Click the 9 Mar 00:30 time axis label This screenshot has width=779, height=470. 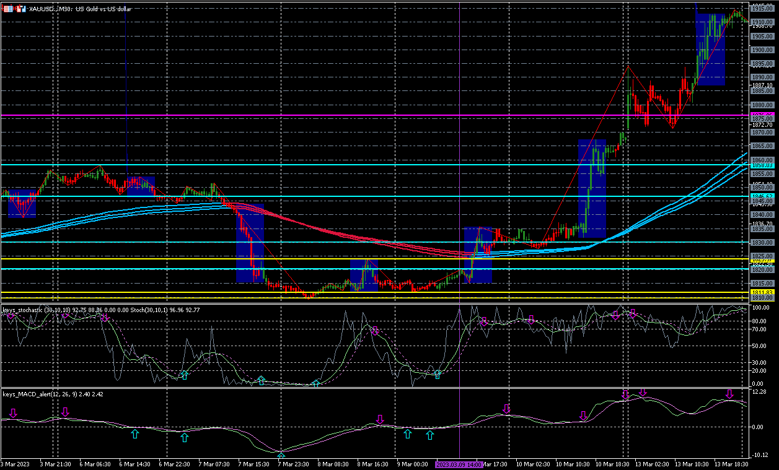pyautogui.click(x=413, y=464)
